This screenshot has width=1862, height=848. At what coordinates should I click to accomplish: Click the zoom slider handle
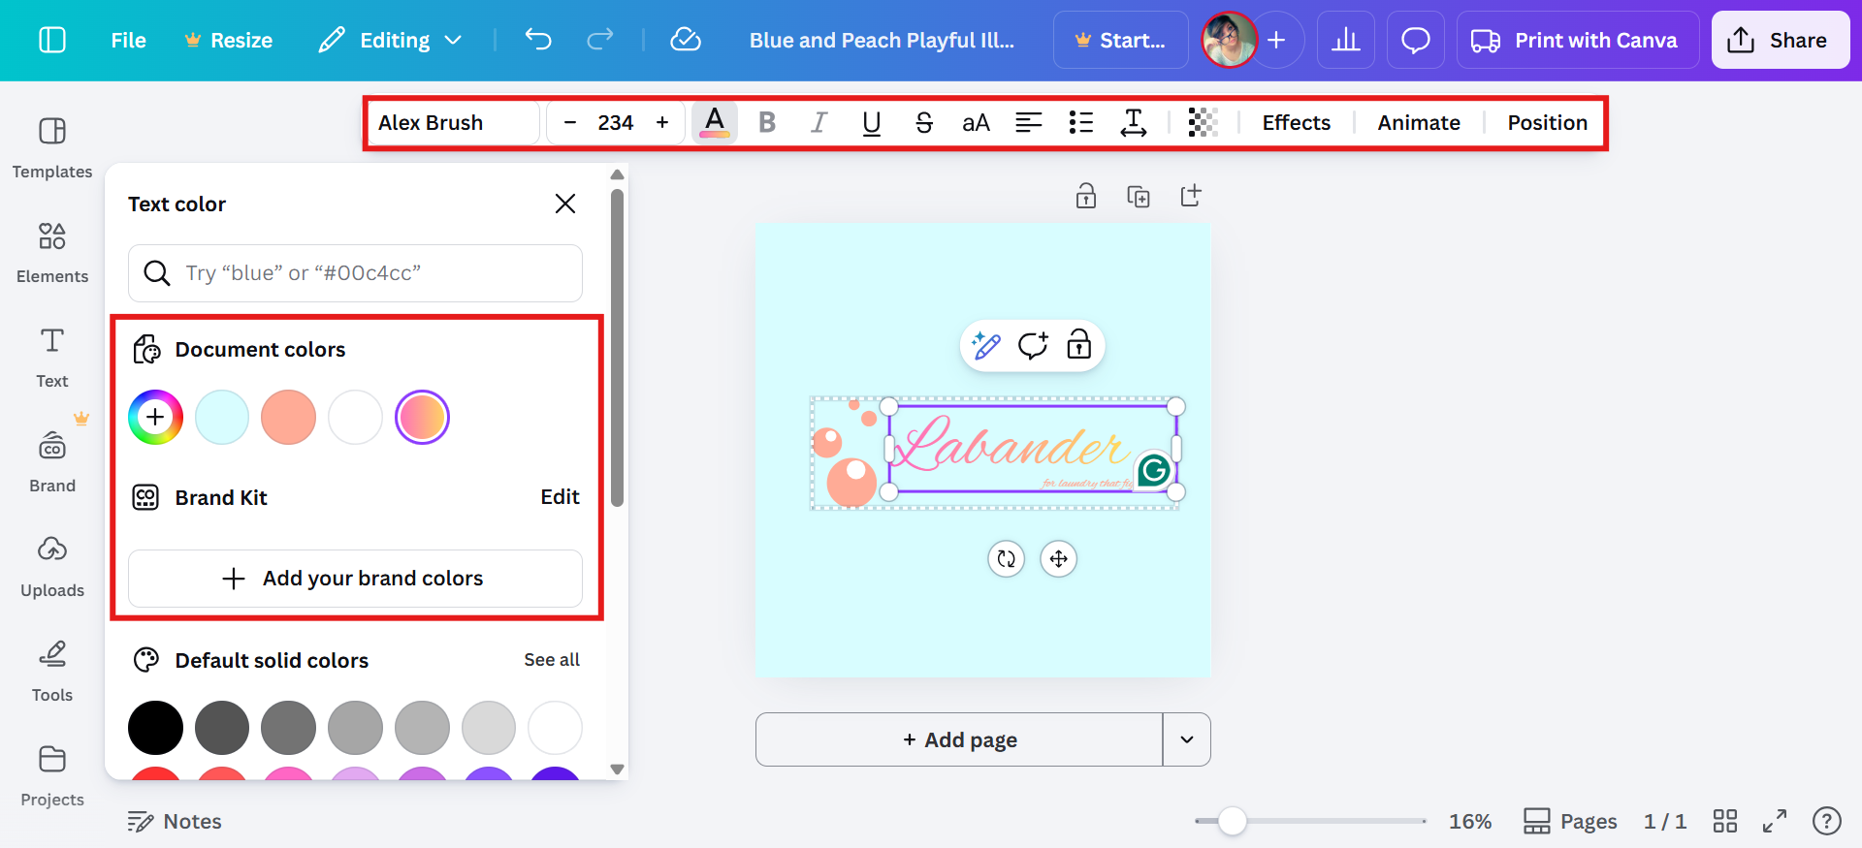click(1232, 821)
